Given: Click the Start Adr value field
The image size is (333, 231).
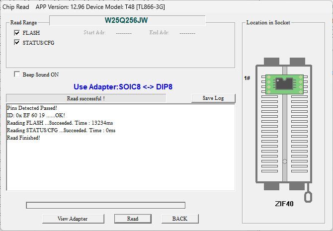Looking at the screenshot, I should (x=124, y=33).
